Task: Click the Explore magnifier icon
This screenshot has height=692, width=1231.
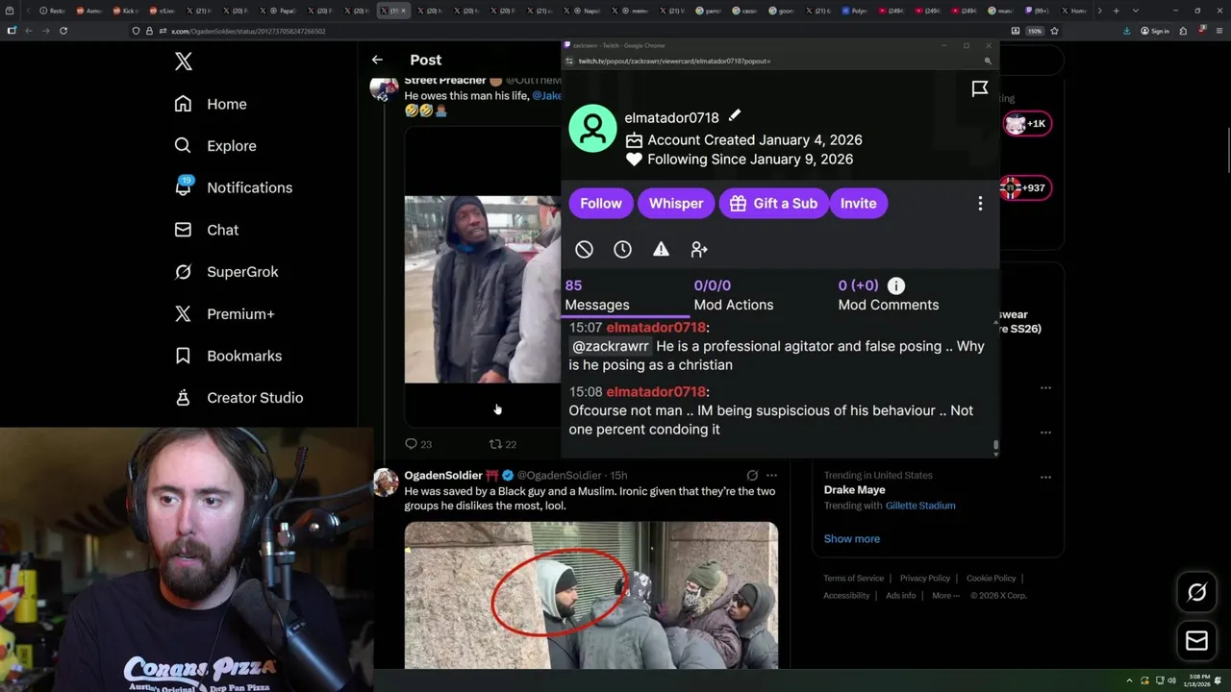Action: [x=183, y=146]
